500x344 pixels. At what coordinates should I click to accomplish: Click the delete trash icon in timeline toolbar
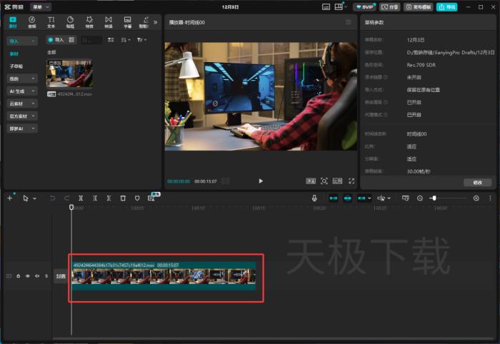[123, 198]
